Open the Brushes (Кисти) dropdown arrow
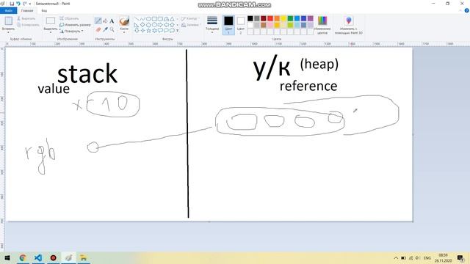470x264 pixels. 124,32
